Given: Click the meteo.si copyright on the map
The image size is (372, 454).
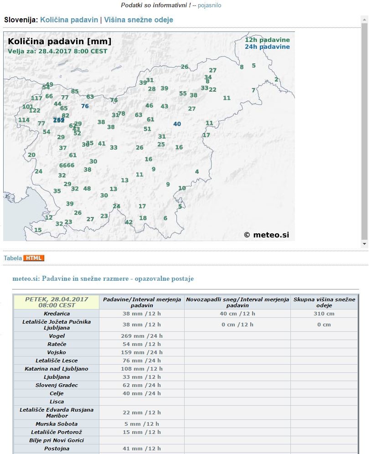Looking at the screenshot, I should click(x=266, y=235).
